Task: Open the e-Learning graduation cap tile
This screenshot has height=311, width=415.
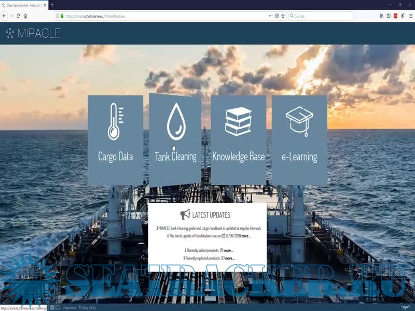Action: pos(299,139)
